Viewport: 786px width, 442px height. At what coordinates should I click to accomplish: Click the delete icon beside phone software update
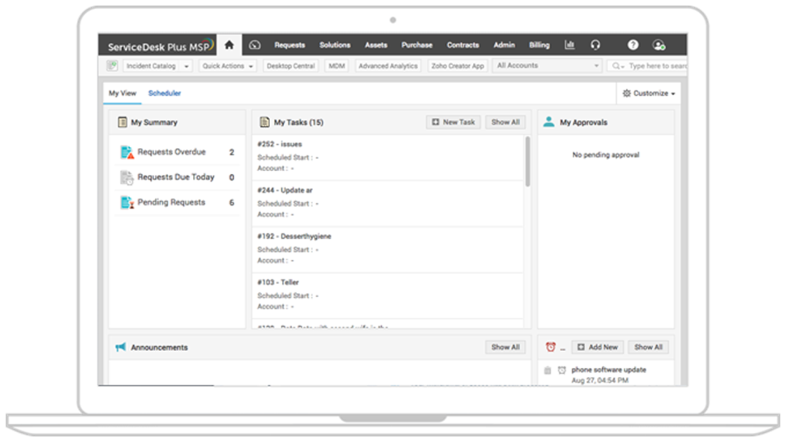(548, 370)
